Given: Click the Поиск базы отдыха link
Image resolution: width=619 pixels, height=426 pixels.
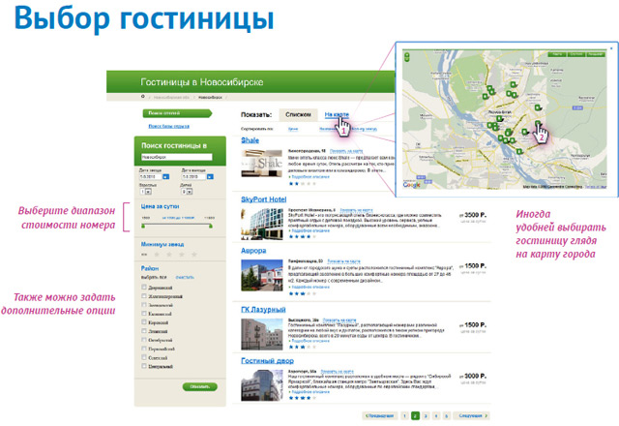Looking at the screenshot, I should pos(169,126).
